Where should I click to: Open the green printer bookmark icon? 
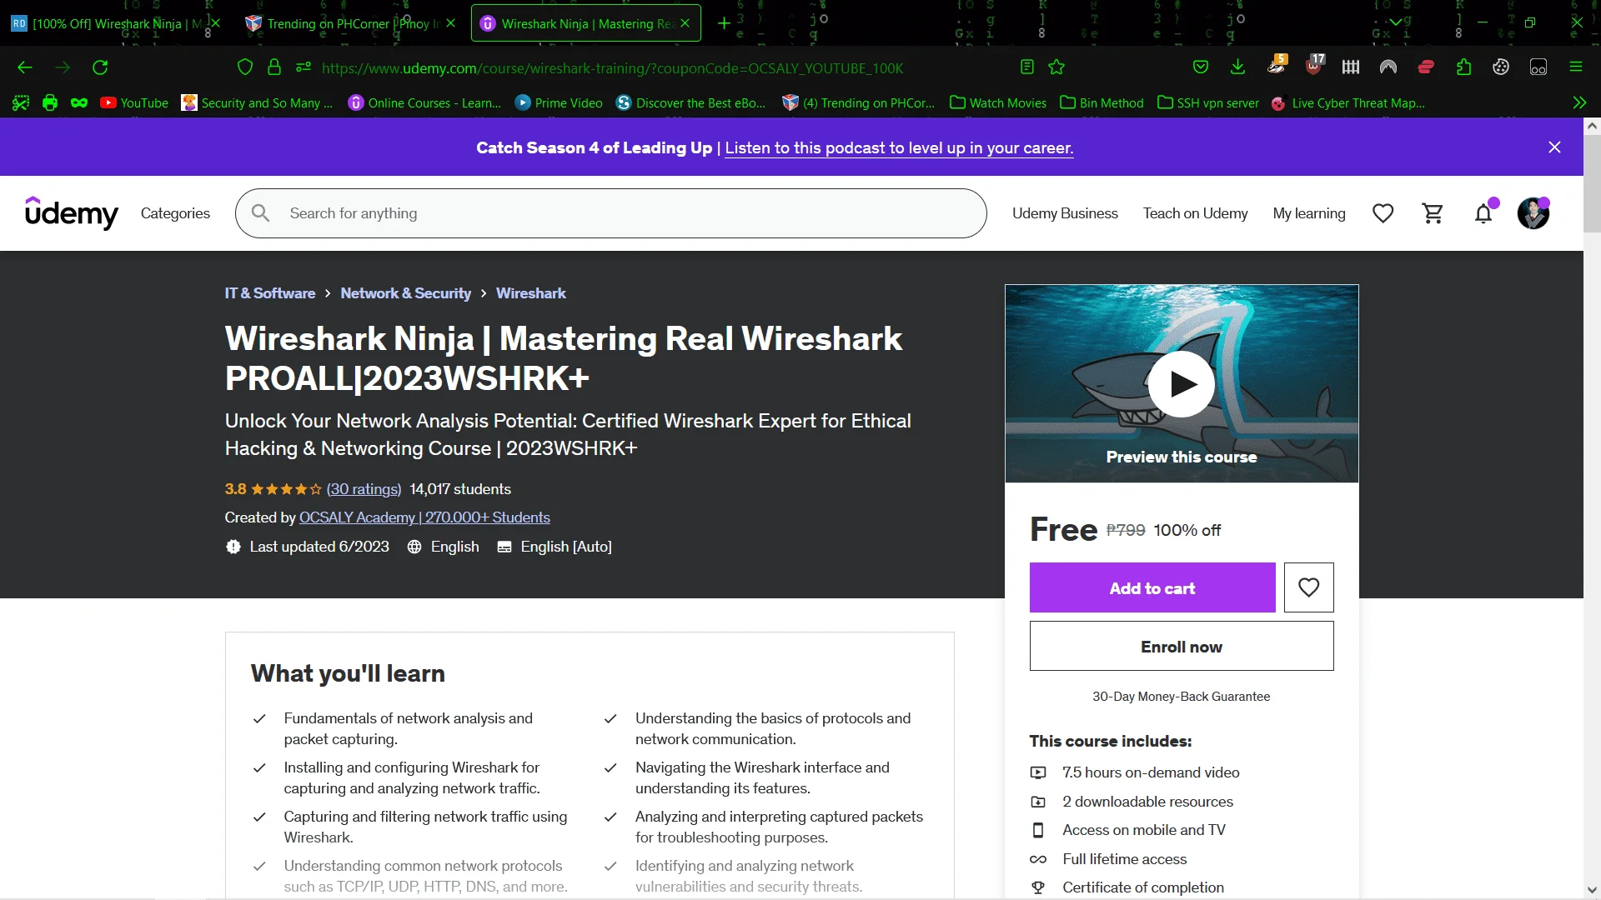[50, 103]
